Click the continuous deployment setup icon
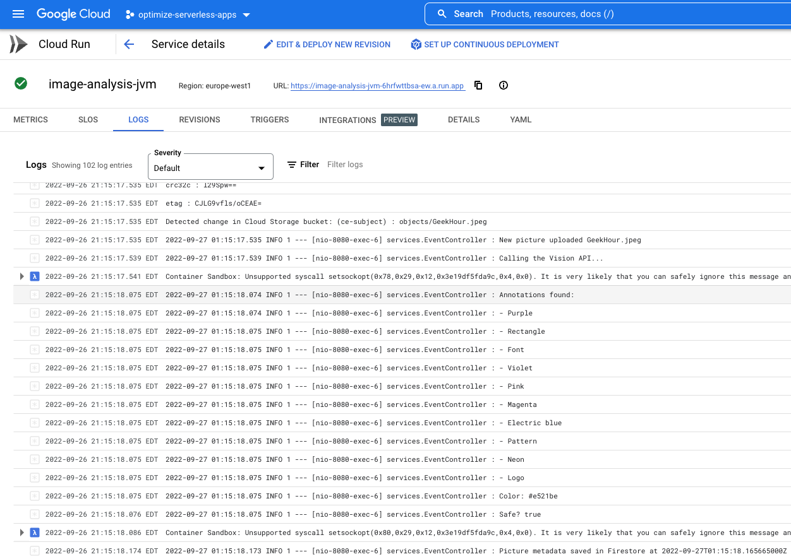The image size is (791, 559). [x=416, y=44]
